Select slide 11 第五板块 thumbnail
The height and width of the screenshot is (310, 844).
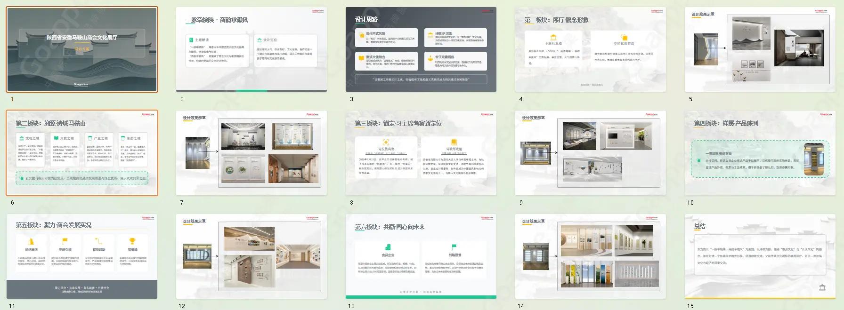click(82, 256)
